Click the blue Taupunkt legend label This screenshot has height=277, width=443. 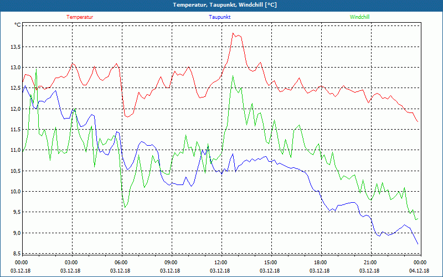tap(219, 17)
